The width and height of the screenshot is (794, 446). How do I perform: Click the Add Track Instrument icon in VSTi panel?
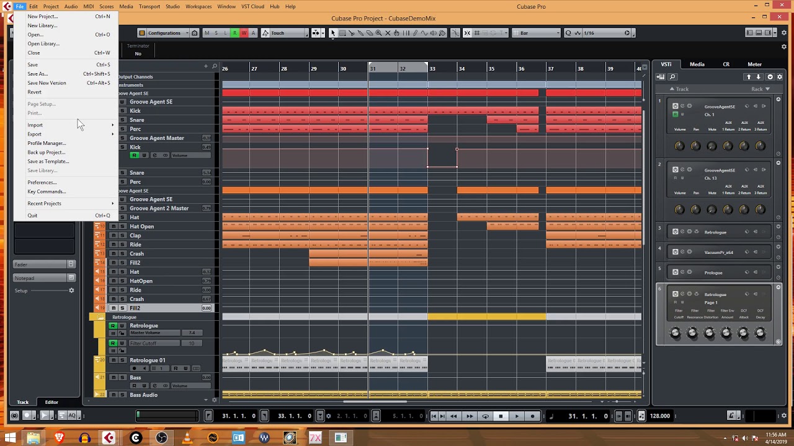click(x=661, y=77)
